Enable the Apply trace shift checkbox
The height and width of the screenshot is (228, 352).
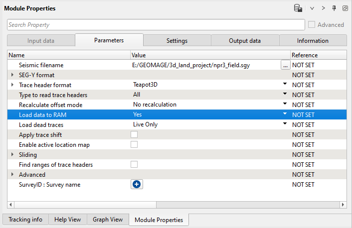pyautogui.click(x=134, y=134)
